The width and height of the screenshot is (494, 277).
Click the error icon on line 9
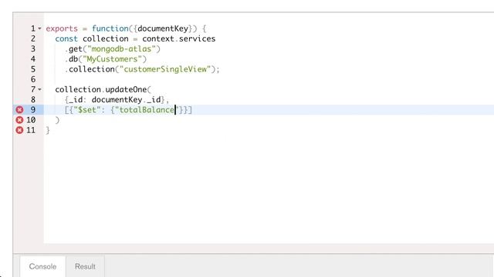(19, 109)
